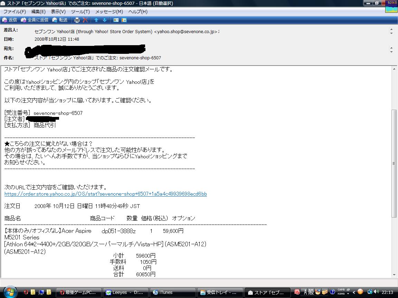Viewport: 398px width, 298px height.
Task: Show hidden tray icons with the chevron
Action: click(354, 292)
